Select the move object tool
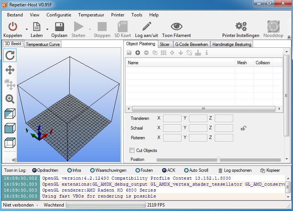 10,84
